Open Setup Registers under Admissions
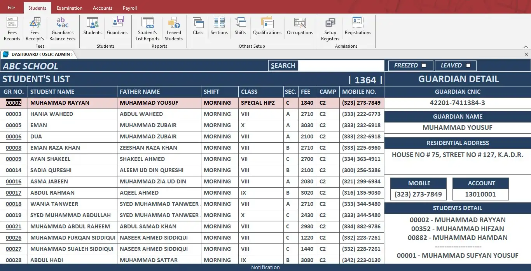This screenshot has width=531, height=271. 330,27
